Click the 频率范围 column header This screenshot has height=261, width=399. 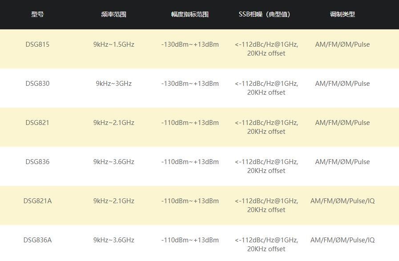point(114,14)
